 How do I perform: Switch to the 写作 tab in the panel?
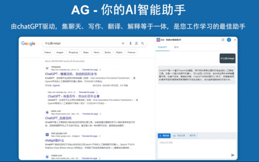176,47
